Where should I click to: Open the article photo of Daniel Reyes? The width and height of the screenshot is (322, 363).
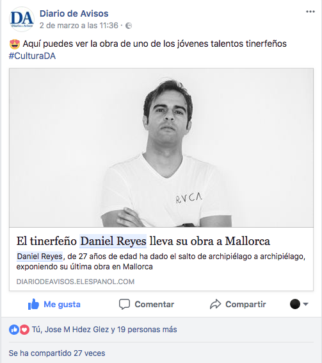click(161, 148)
